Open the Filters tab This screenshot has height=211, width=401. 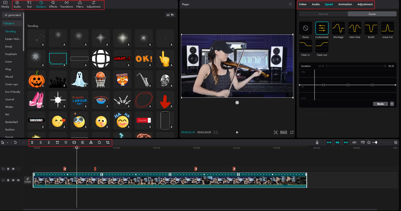(x=80, y=4)
